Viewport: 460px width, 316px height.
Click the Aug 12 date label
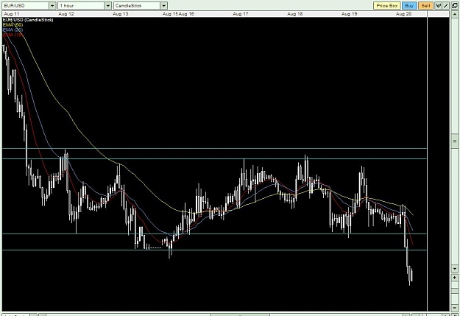click(66, 14)
